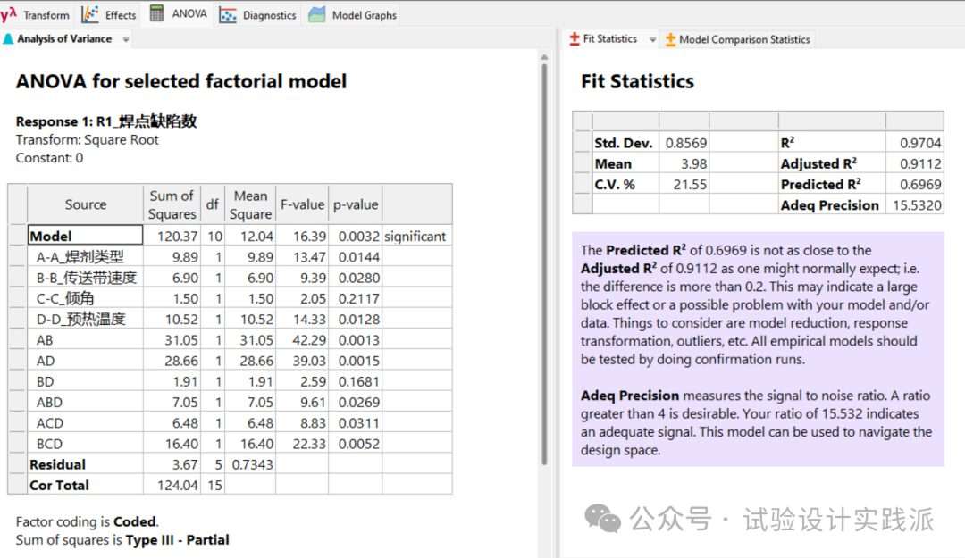The image size is (965, 558).
Task: Click the Diagnostics scatter icon
Action: pos(229,14)
